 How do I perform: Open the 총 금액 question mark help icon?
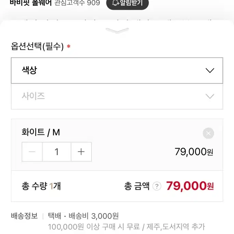coord(157,186)
